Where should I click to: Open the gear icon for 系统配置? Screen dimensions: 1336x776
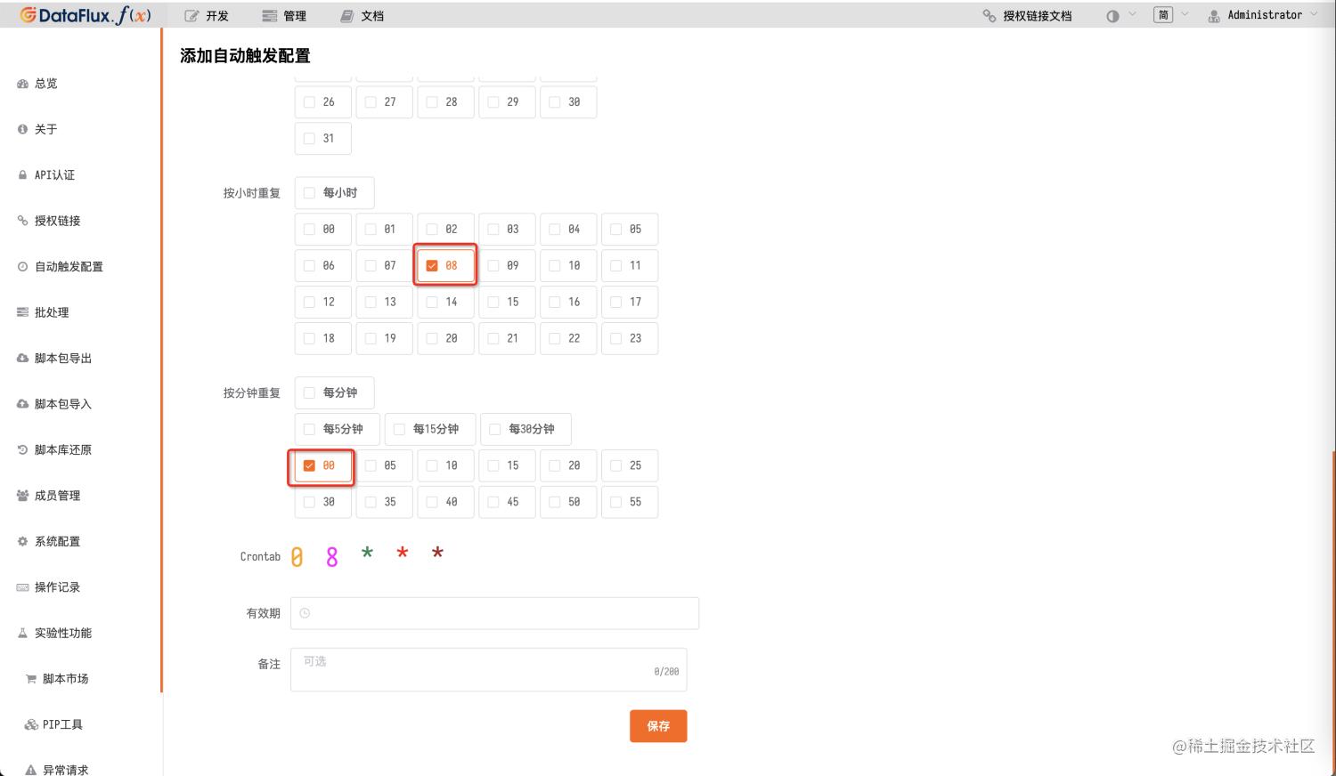coord(23,541)
